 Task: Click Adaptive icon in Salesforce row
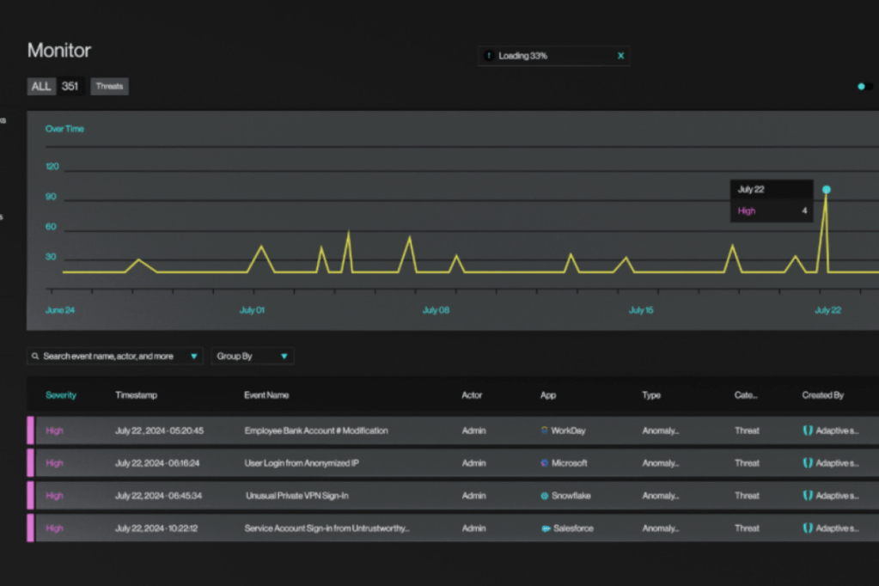[x=807, y=528]
